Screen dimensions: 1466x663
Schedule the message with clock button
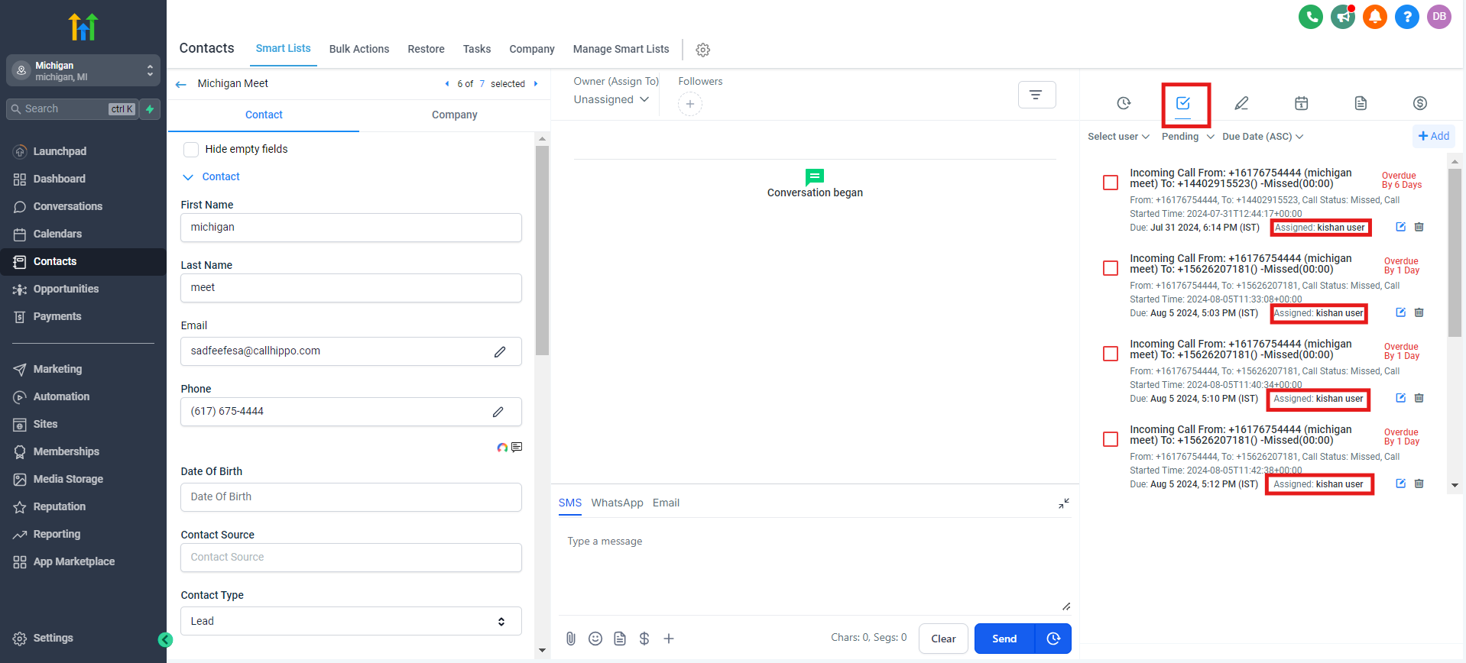click(1053, 639)
